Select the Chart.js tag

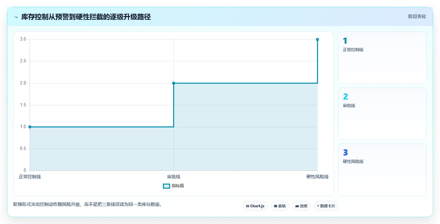click(255, 206)
